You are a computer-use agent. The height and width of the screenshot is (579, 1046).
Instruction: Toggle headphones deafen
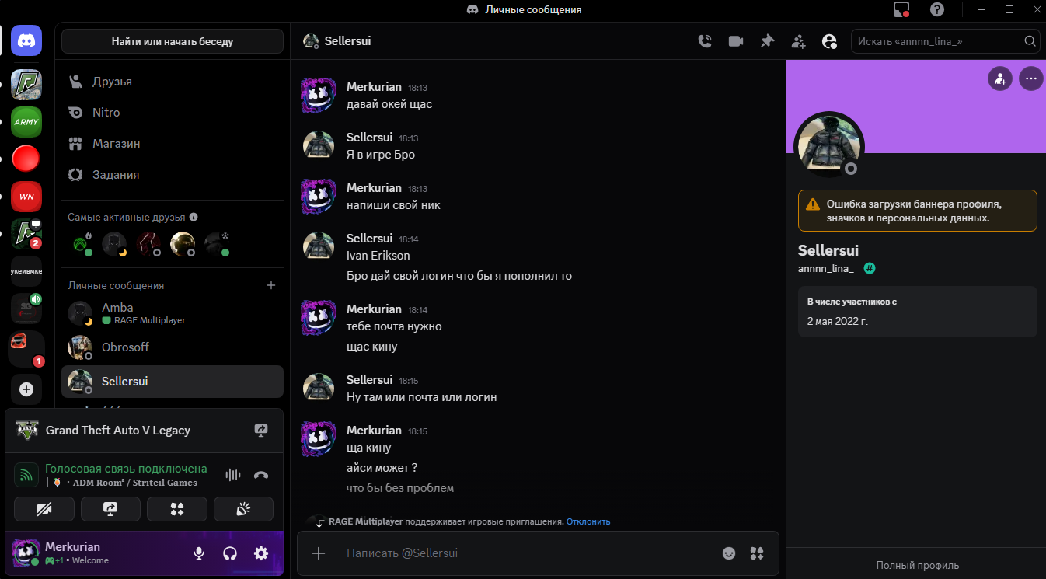pyautogui.click(x=230, y=553)
